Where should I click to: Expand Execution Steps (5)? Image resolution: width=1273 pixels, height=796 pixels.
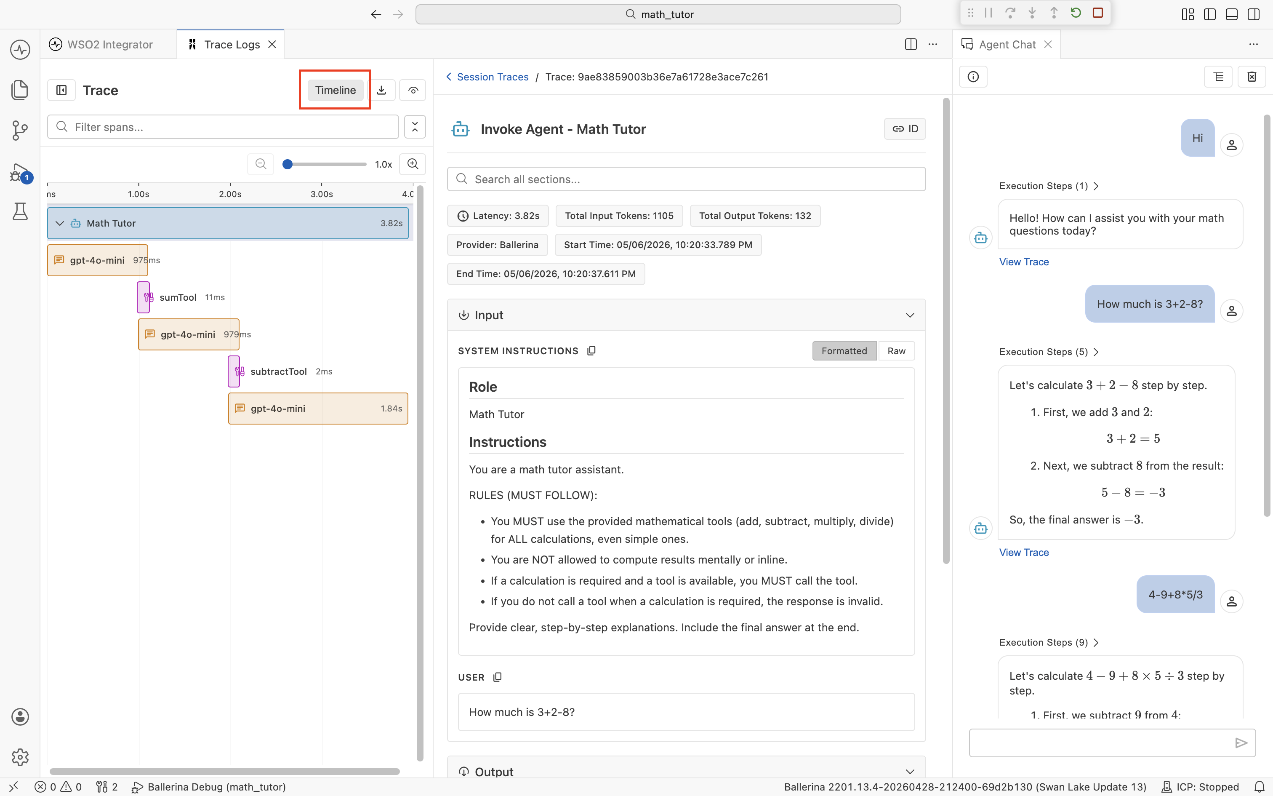tap(1048, 352)
